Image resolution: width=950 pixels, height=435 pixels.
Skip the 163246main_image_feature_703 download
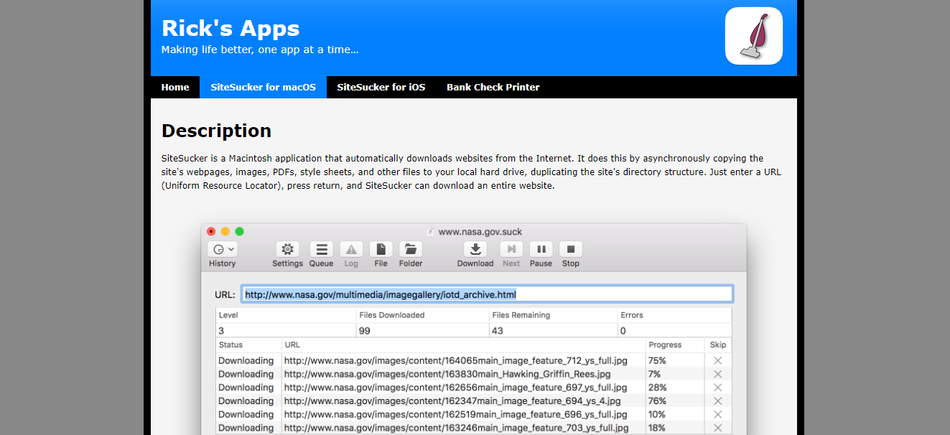(717, 428)
